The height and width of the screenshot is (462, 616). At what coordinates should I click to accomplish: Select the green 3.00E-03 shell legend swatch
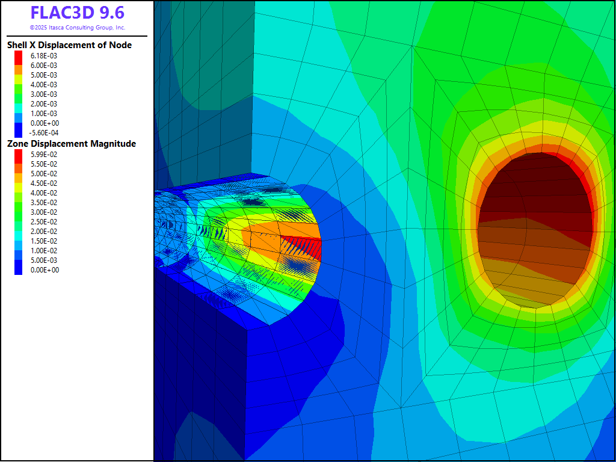coord(18,94)
